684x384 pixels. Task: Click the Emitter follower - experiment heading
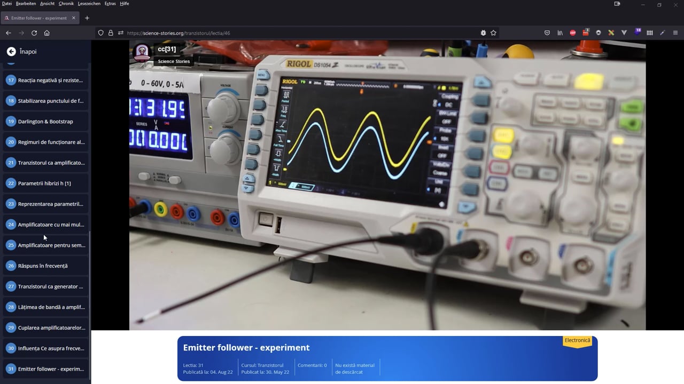coord(246,348)
